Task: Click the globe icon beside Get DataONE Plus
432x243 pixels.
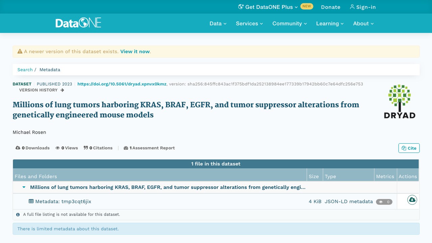Action: click(x=241, y=7)
